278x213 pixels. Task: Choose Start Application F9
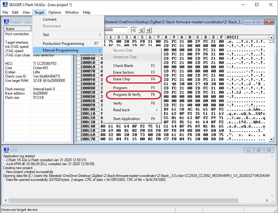pos(132,119)
